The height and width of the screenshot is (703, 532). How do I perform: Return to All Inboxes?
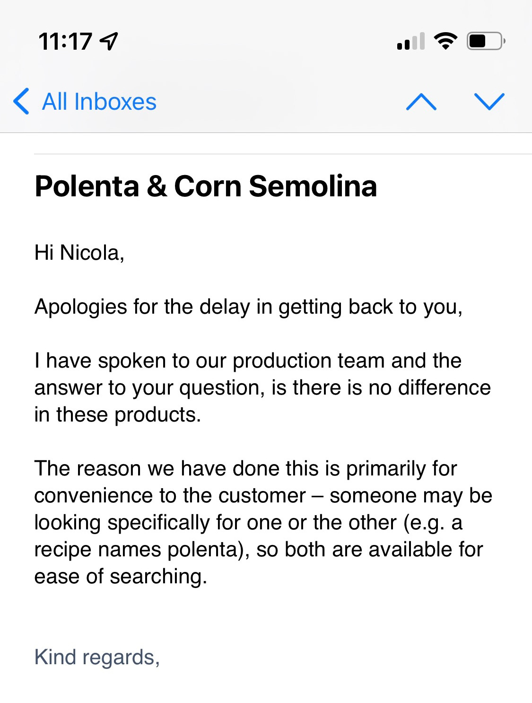click(99, 102)
